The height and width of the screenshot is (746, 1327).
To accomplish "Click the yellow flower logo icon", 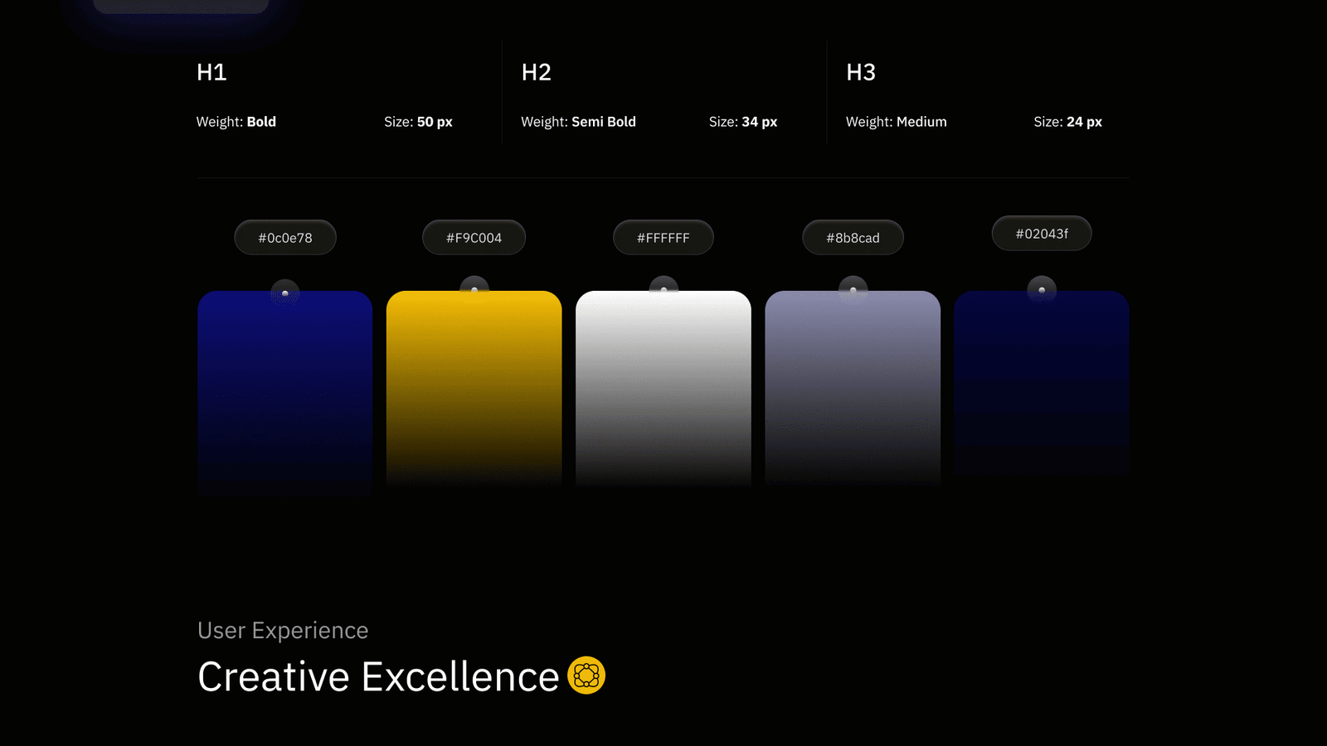I will pyautogui.click(x=586, y=676).
